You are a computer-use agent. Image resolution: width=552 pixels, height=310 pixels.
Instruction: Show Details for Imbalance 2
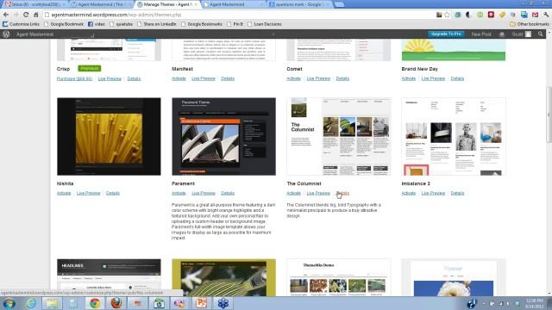click(x=457, y=193)
